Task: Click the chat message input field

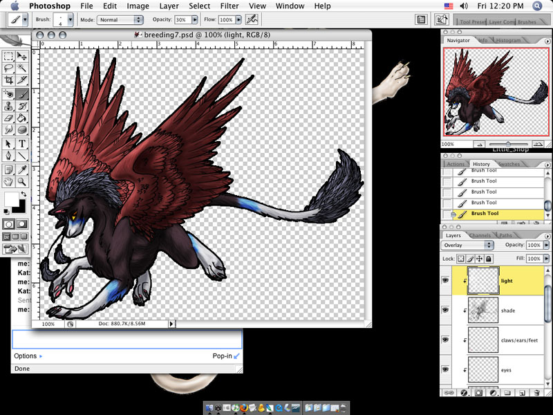Action: [127, 339]
